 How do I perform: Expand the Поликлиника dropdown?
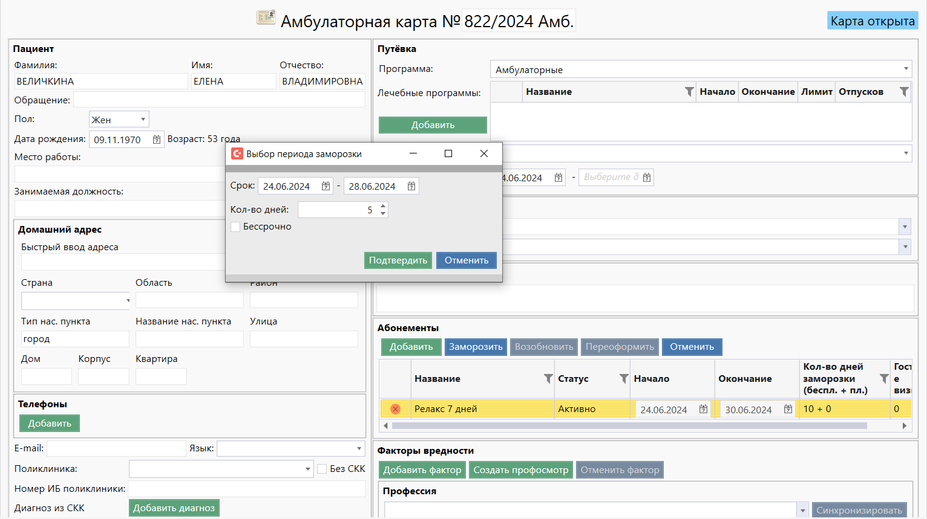point(307,469)
